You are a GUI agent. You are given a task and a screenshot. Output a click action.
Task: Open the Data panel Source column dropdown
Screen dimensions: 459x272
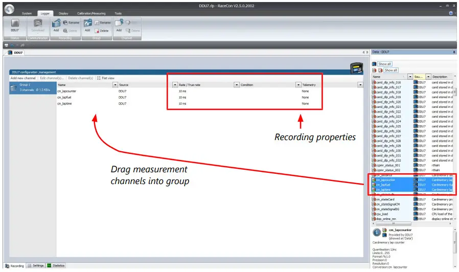tap(428, 77)
